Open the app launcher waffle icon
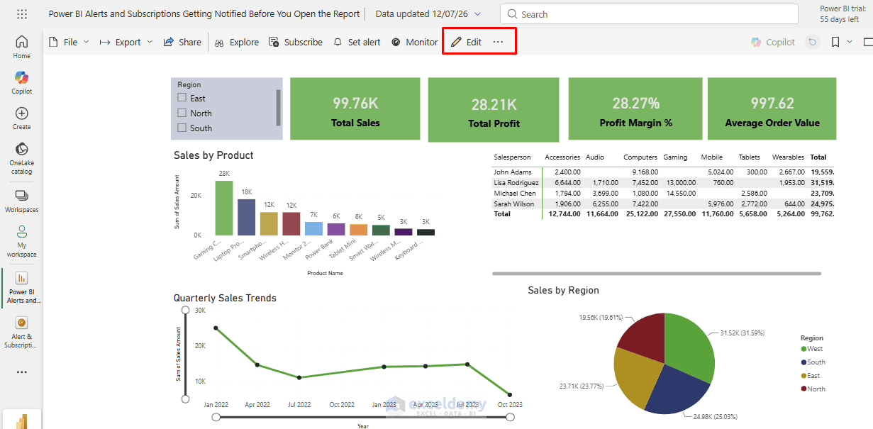873x429 pixels. click(x=22, y=14)
